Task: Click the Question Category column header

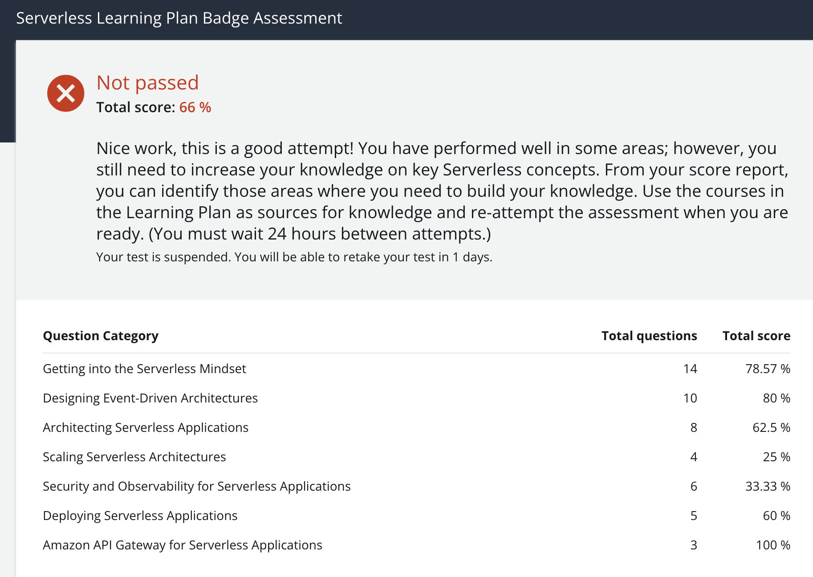Action: click(x=101, y=336)
